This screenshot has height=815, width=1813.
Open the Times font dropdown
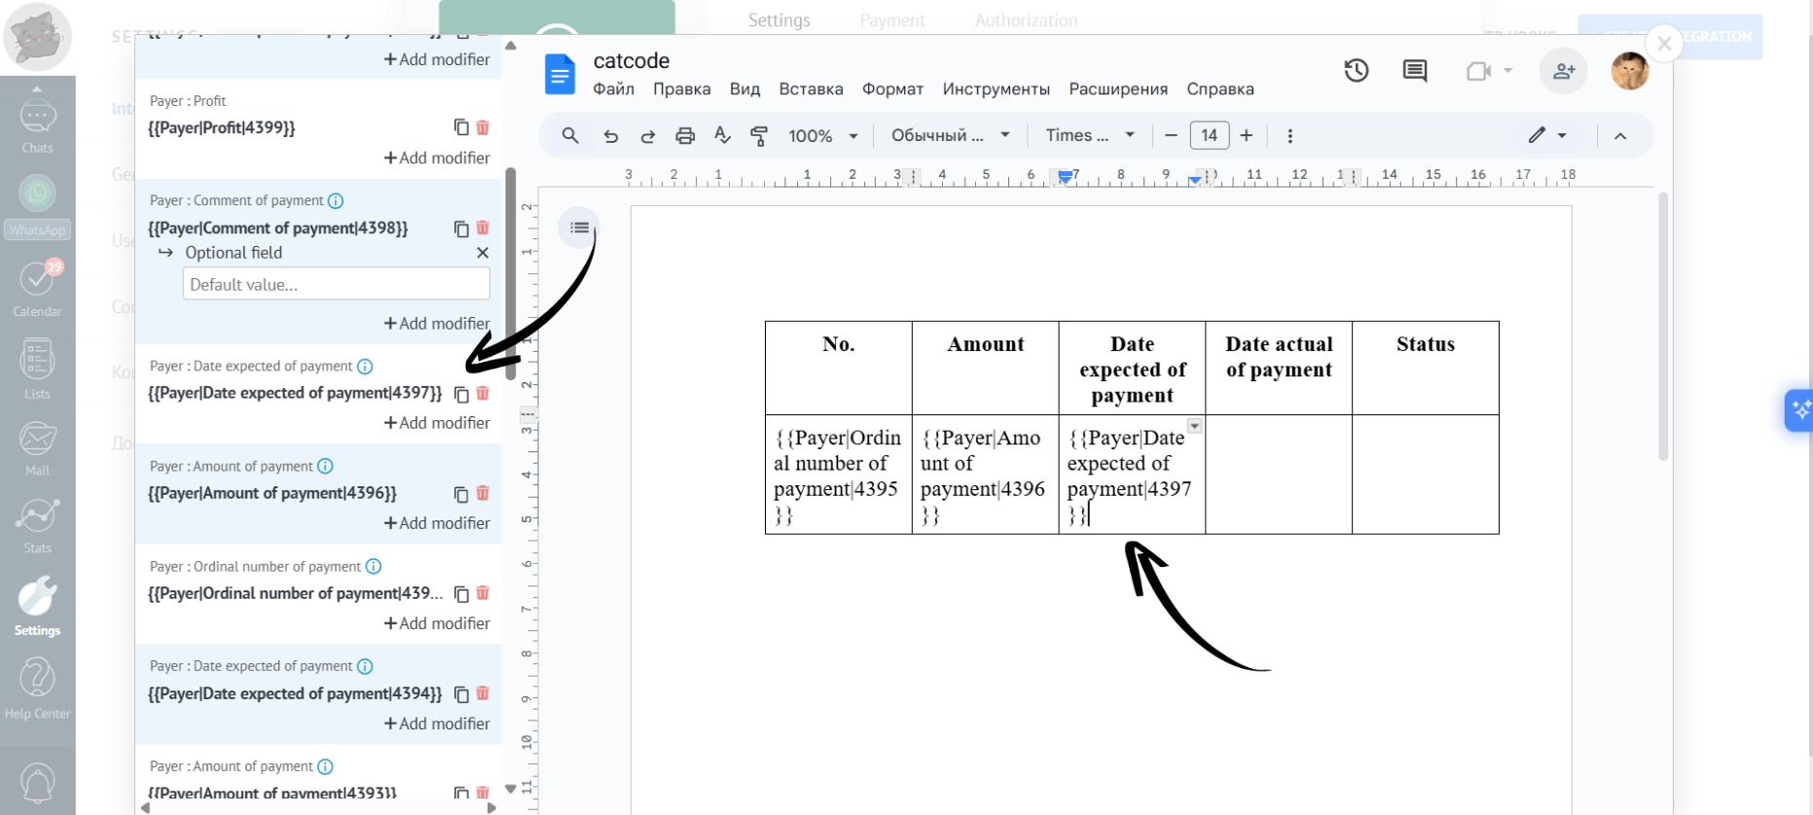tap(1089, 136)
